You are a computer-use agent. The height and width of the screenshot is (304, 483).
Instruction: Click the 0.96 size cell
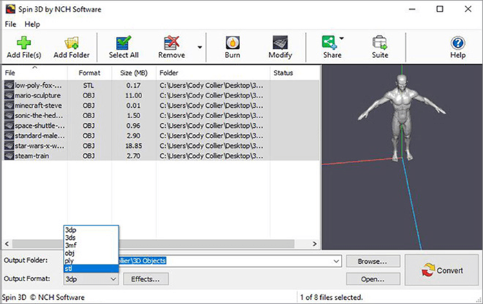[x=133, y=126]
